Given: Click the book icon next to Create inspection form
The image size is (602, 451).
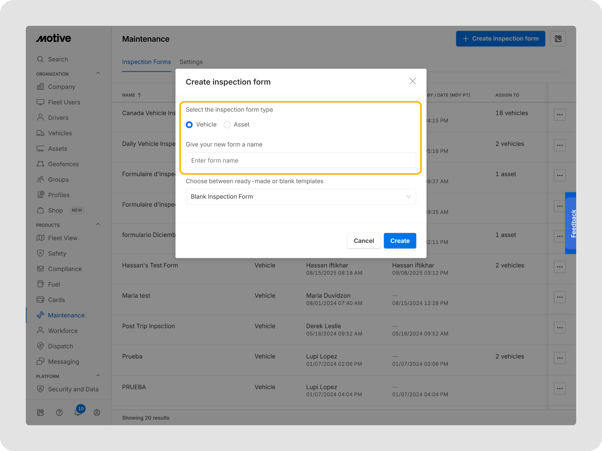Looking at the screenshot, I should pos(558,39).
